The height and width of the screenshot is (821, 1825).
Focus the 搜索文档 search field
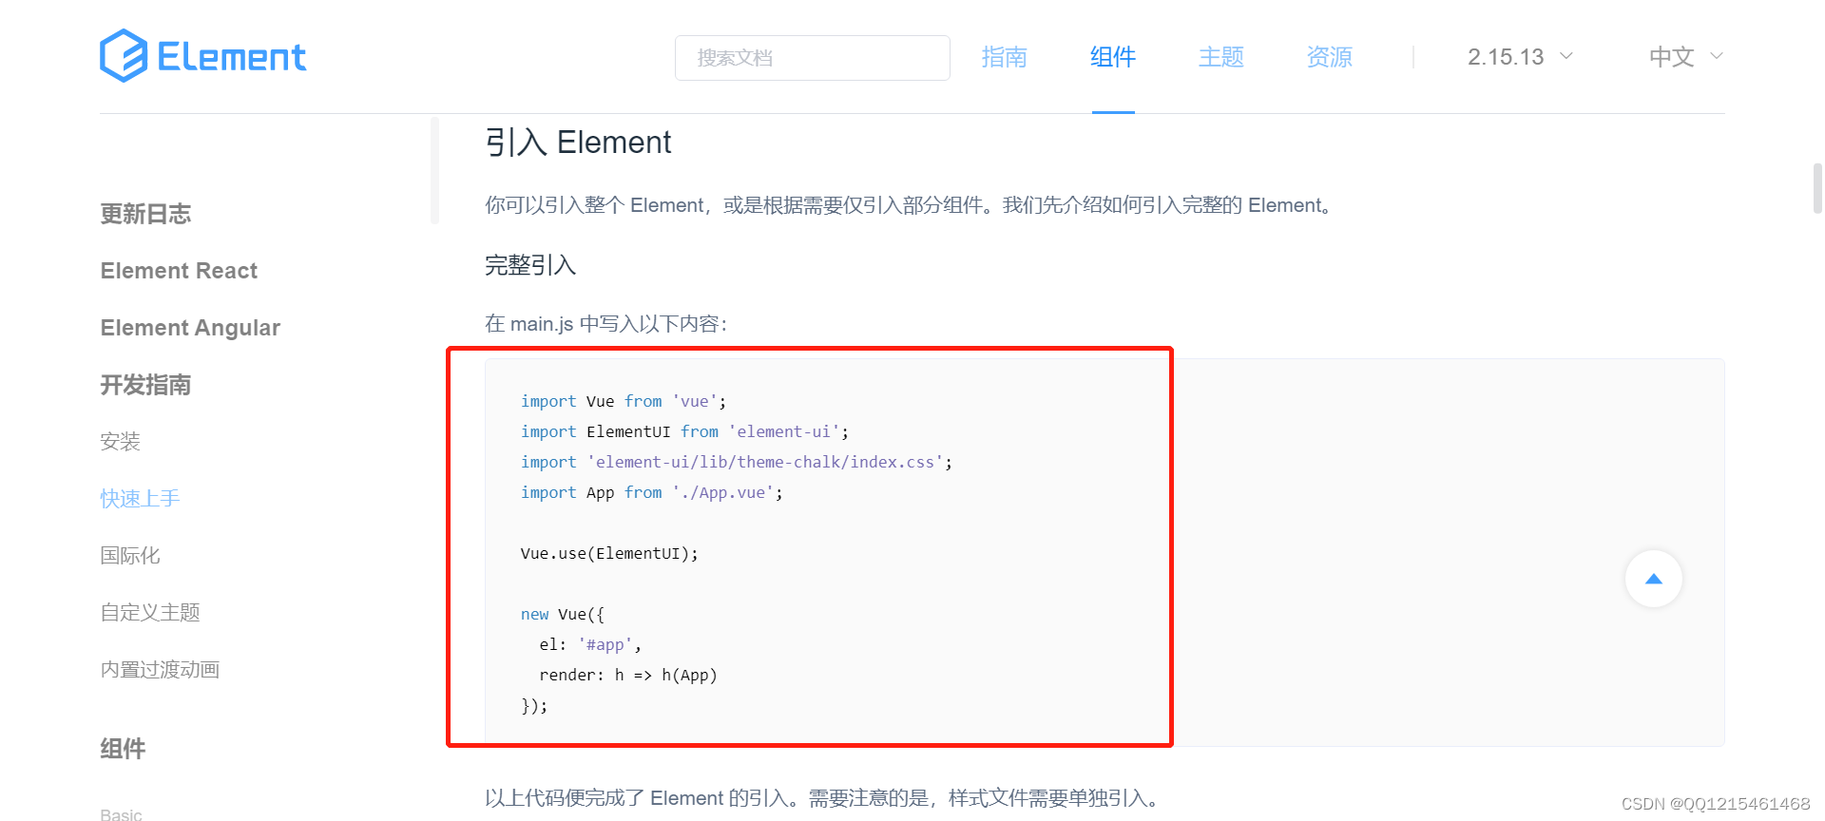click(x=813, y=58)
